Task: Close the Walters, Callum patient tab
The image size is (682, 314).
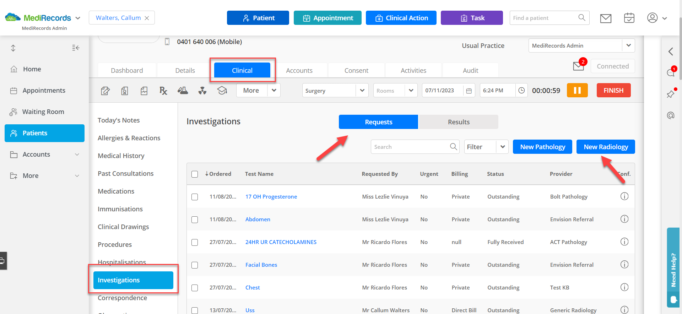Action: [147, 18]
